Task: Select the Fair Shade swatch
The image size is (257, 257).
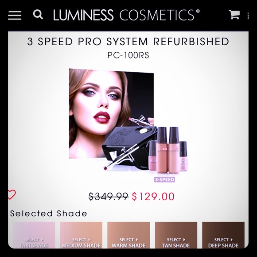Action: pyautogui.click(x=34, y=235)
